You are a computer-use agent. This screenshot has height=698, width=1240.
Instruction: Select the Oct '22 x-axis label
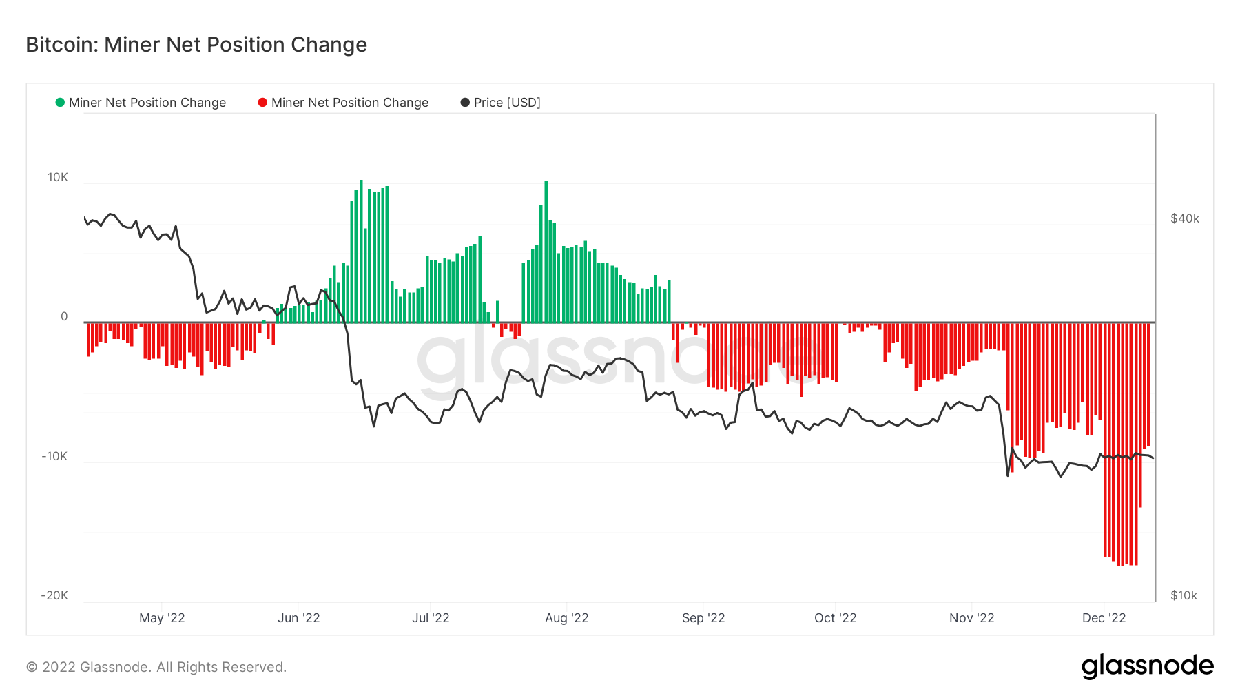click(x=835, y=618)
